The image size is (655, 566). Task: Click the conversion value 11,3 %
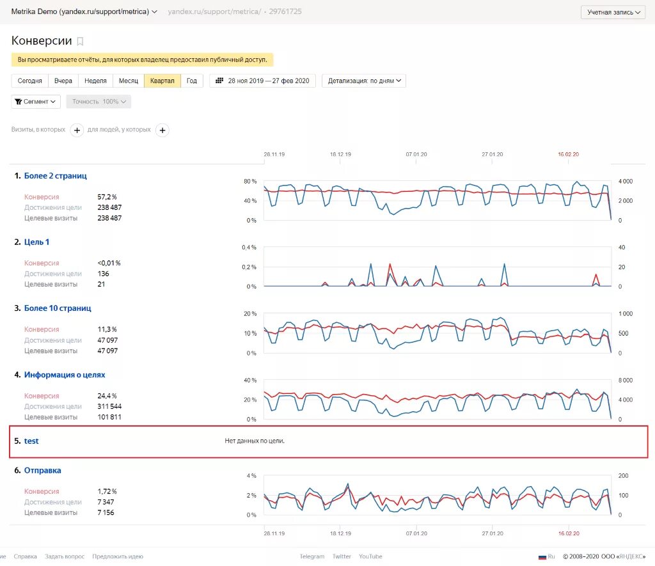107,329
